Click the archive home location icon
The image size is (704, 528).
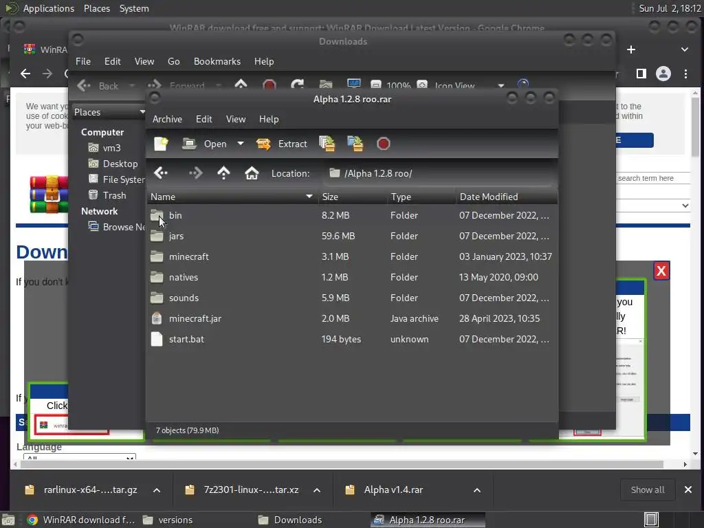pos(252,173)
